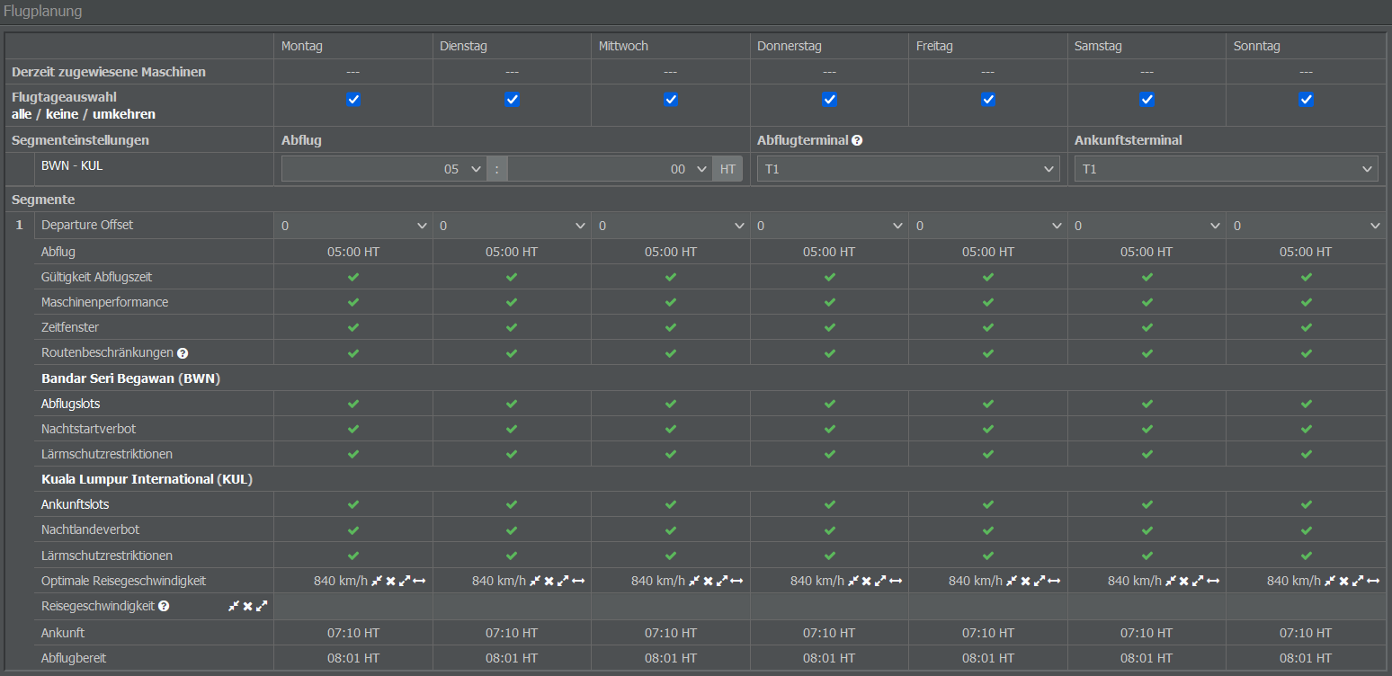Open Departure Offset dropdown for Donnerstag
This screenshot has height=676, width=1392.
829,226
